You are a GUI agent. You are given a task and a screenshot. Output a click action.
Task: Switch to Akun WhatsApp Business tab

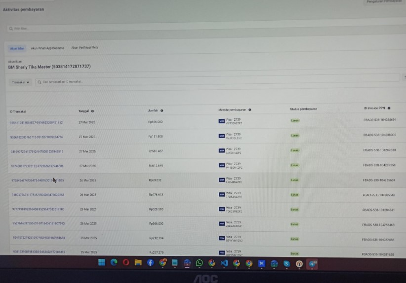(x=47, y=48)
